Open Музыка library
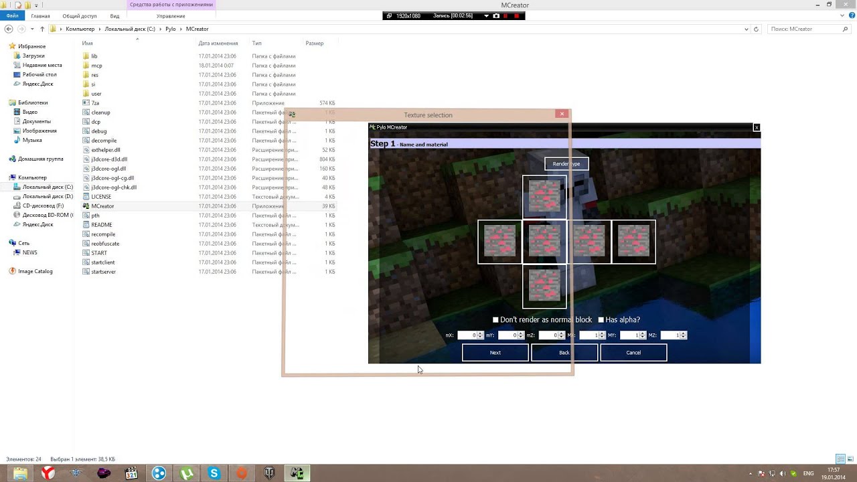 click(x=32, y=140)
